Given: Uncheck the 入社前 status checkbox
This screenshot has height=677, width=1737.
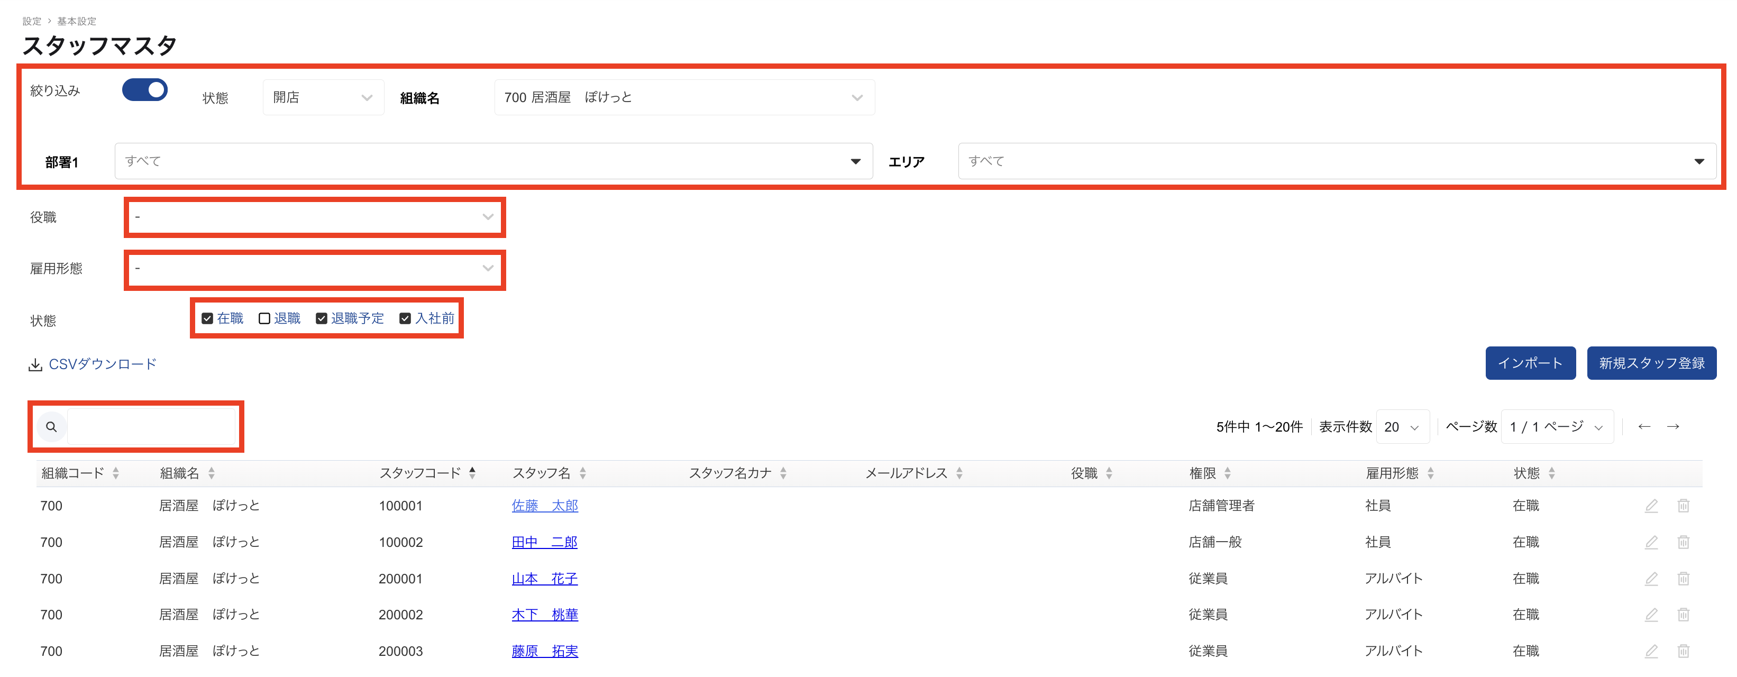Looking at the screenshot, I should (405, 318).
